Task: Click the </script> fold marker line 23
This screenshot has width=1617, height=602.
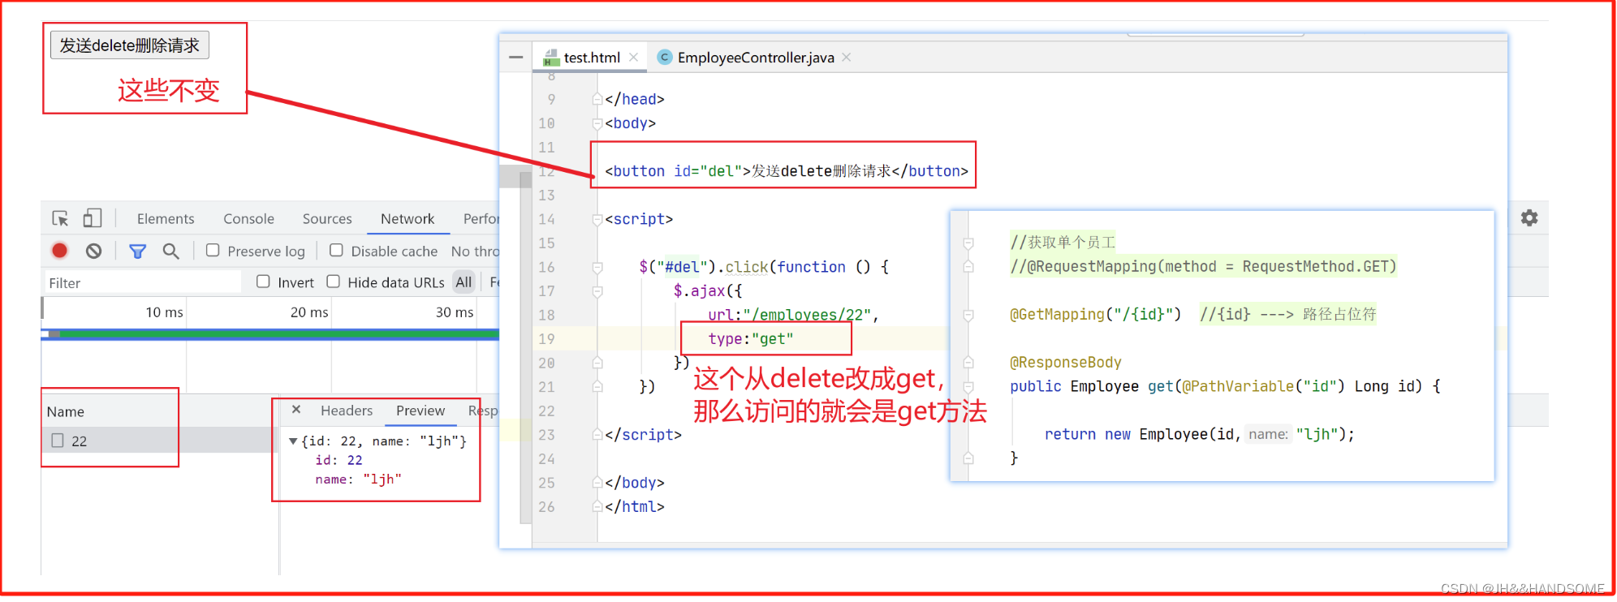Action: (x=597, y=435)
